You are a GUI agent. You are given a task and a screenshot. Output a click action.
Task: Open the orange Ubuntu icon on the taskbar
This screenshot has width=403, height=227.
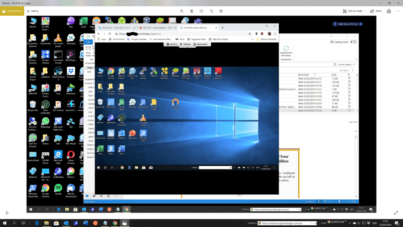coord(95,223)
